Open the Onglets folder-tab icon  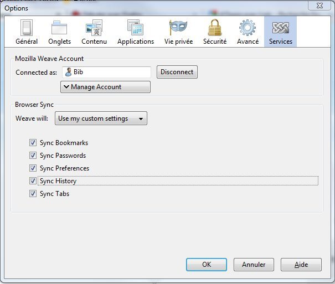click(59, 28)
